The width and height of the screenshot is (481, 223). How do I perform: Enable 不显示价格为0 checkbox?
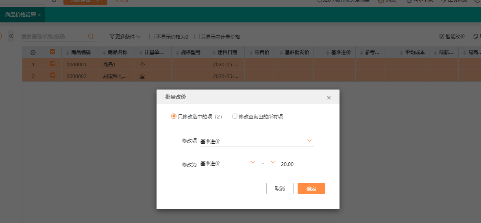(x=152, y=37)
